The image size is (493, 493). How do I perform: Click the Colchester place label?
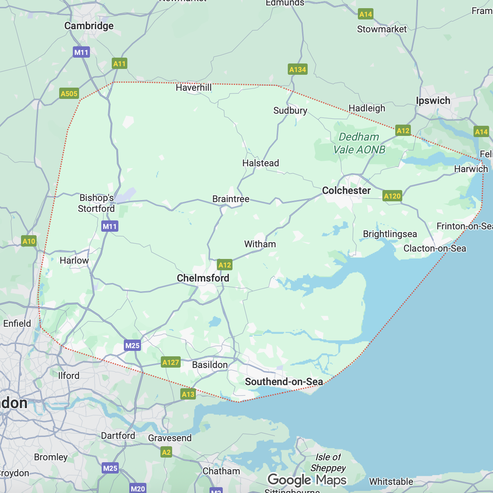[346, 190]
